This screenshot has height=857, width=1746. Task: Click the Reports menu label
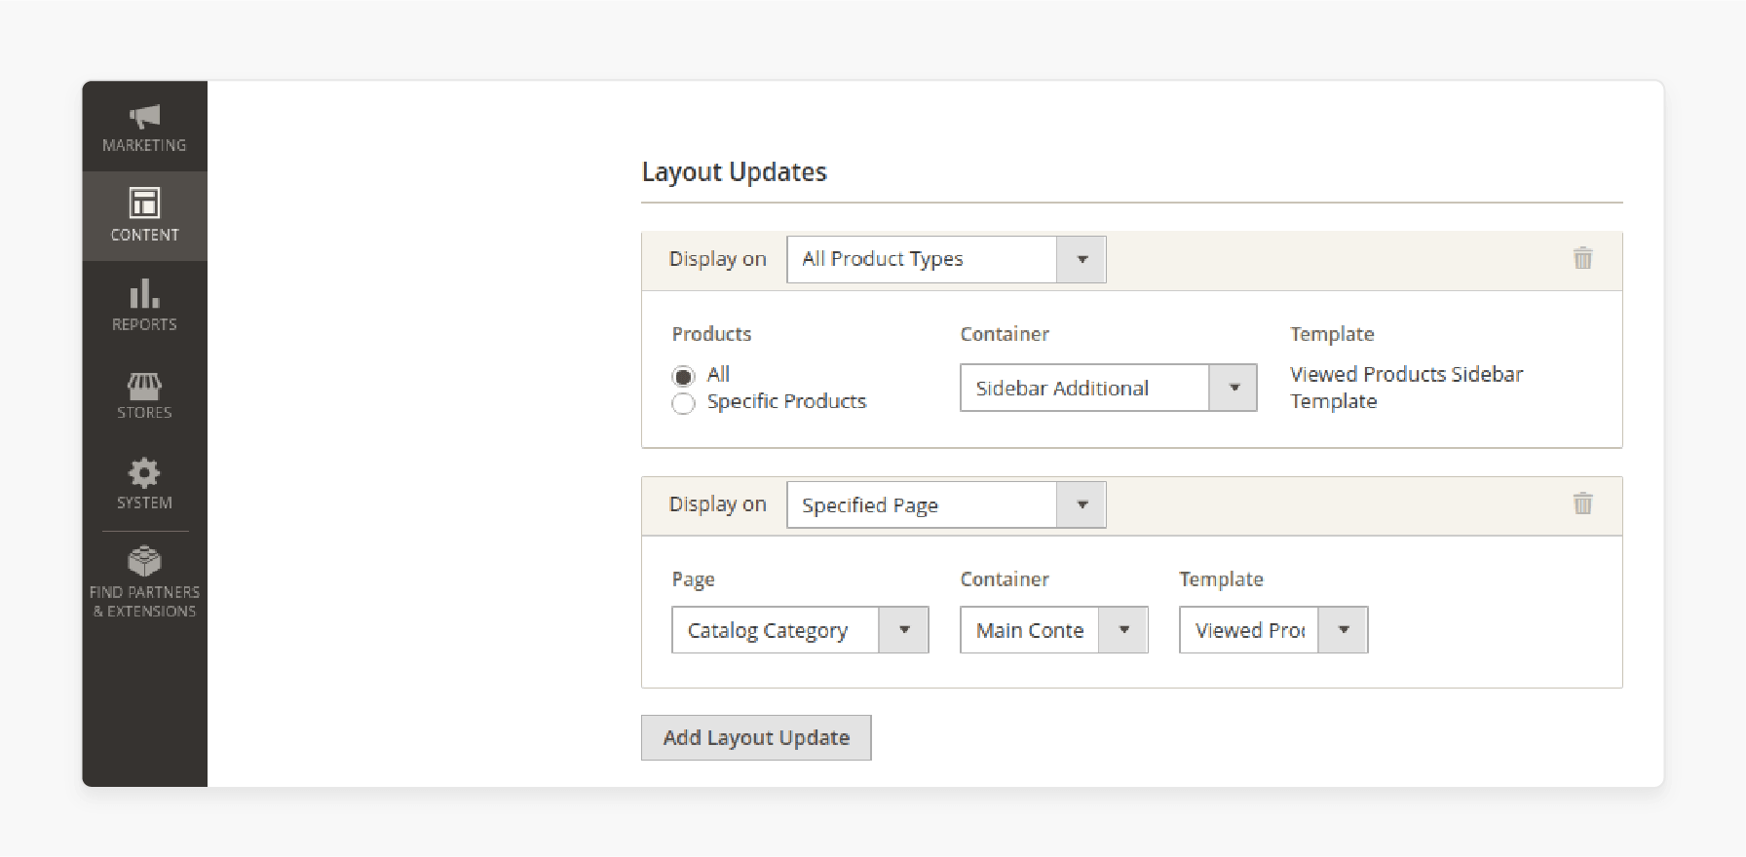pos(144,324)
